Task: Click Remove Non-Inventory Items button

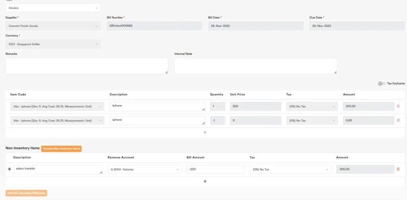Action: pyautogui.click(x=61, y=148)
